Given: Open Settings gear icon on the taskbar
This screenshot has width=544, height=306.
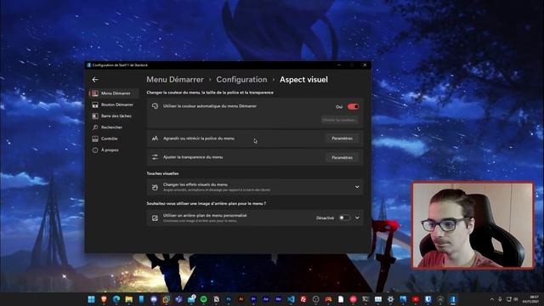Looking at the screenshot, I should pyautogui.click(x=391, y=299).
